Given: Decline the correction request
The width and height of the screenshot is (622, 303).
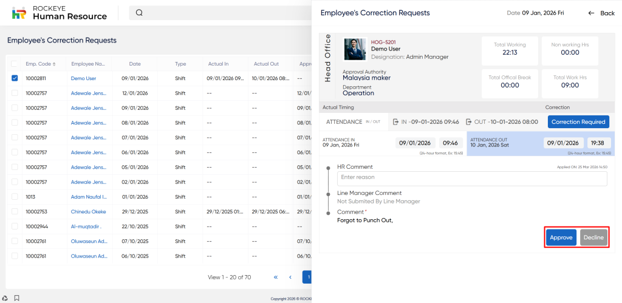Looking at the screenshot, I should pyautogui.click(x=593, y=237).
